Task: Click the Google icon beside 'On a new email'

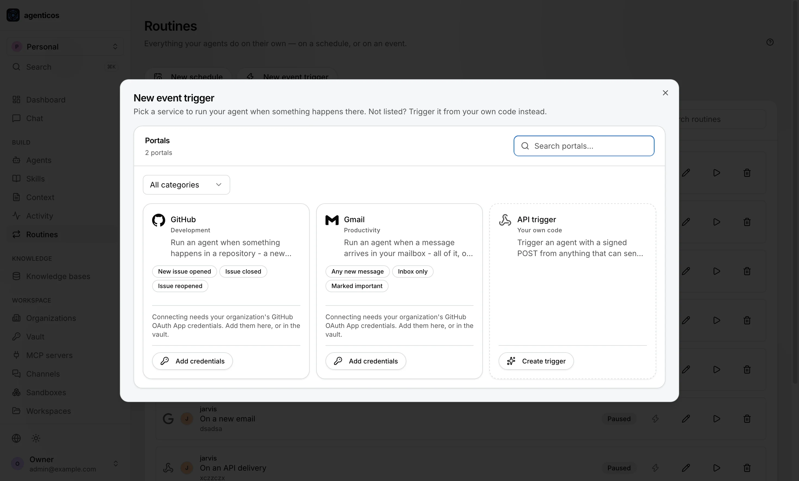Action: point(168,419)
